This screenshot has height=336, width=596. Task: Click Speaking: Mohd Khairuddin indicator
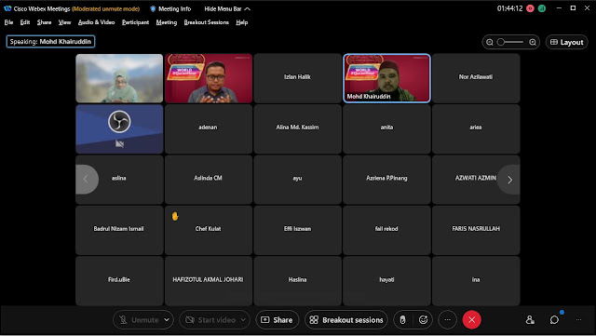pos(50,42)
